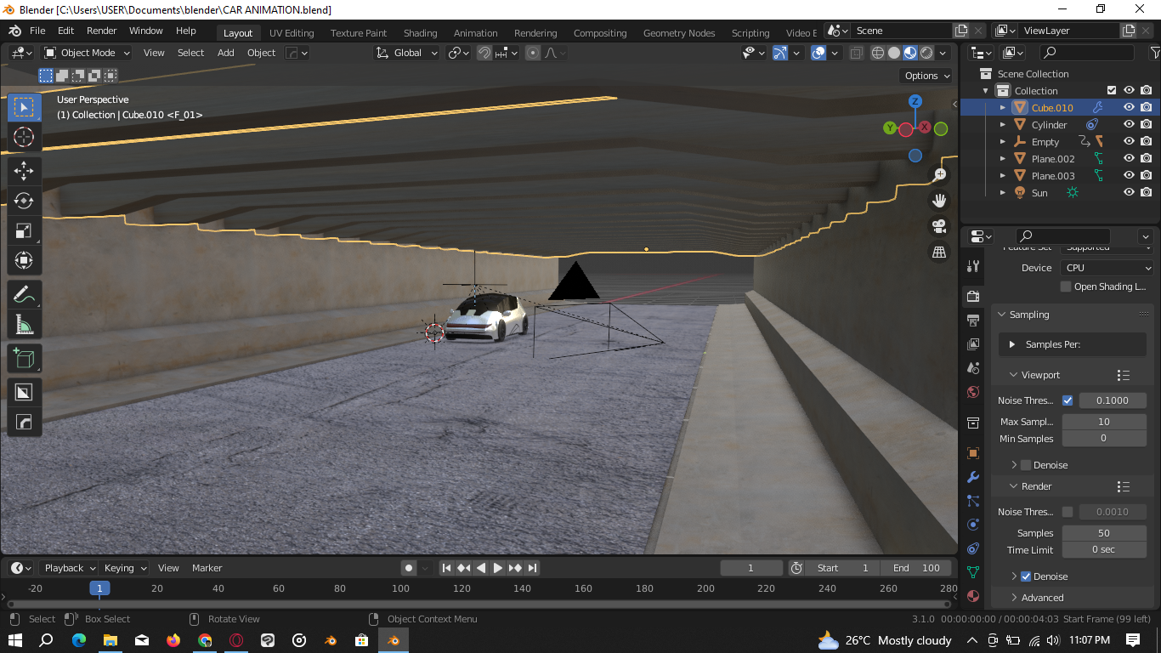Click the End frame field
The width and height of the screenshot is (1161, 653).
[x=917, y=568]
